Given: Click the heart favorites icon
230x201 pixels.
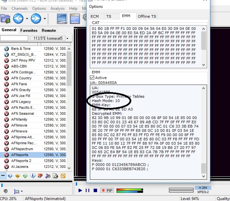Looking at the screenshot, I should coord(40,176).
